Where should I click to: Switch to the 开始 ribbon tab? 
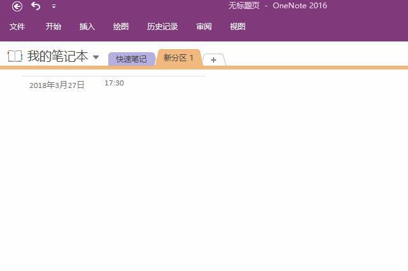point(54,26)
